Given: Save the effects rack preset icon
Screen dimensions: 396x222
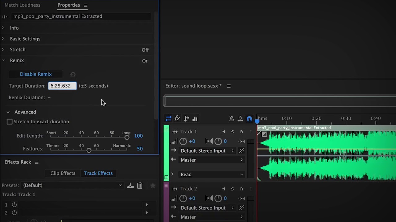Looking at the screenshot, I should 130,185.
